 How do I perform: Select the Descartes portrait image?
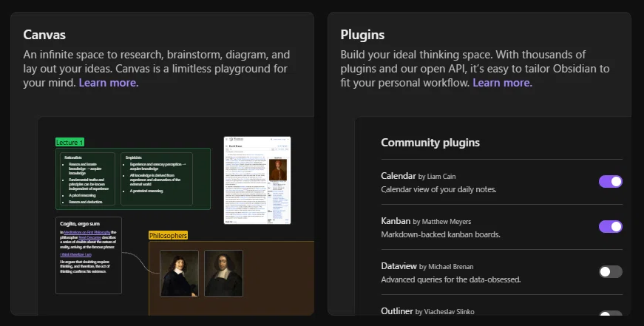point(179,274)
